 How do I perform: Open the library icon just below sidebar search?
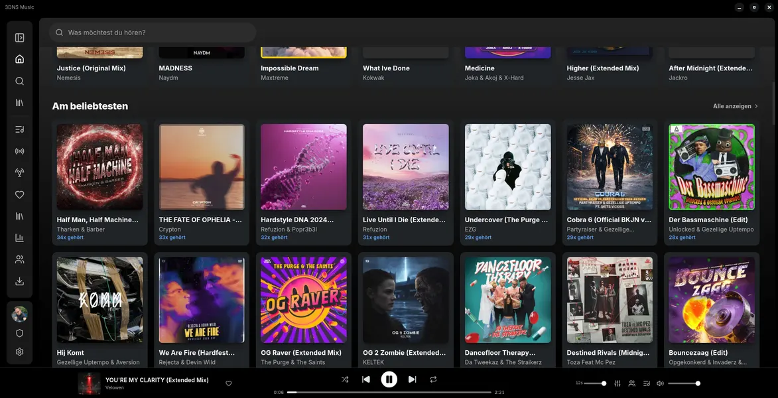tap(19, 103)
